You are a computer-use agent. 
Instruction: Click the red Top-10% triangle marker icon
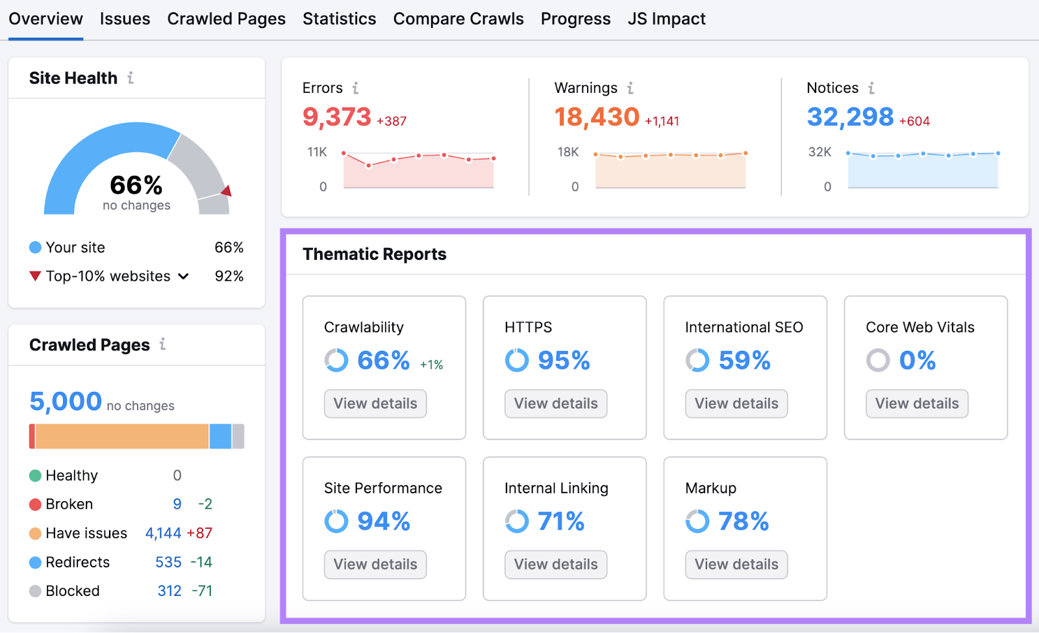35,276
